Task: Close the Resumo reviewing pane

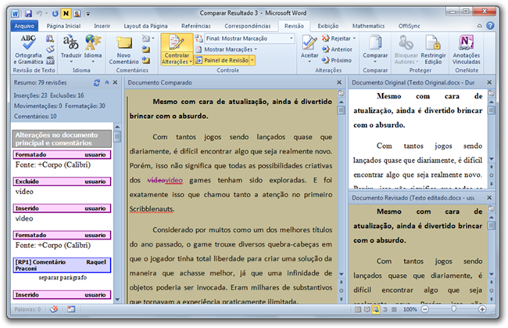Action: point(115,83)
